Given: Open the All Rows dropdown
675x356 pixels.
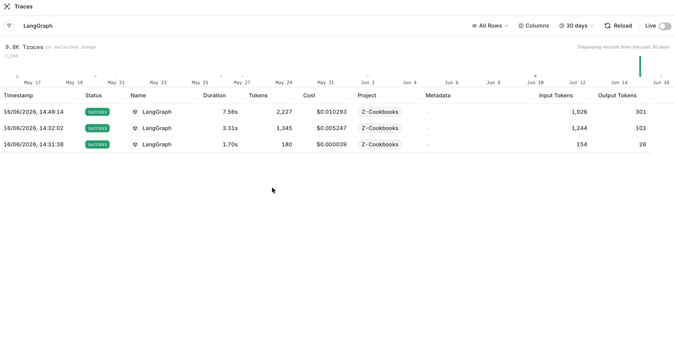Looking at the screenshot, I should click(x=490, y=26).
